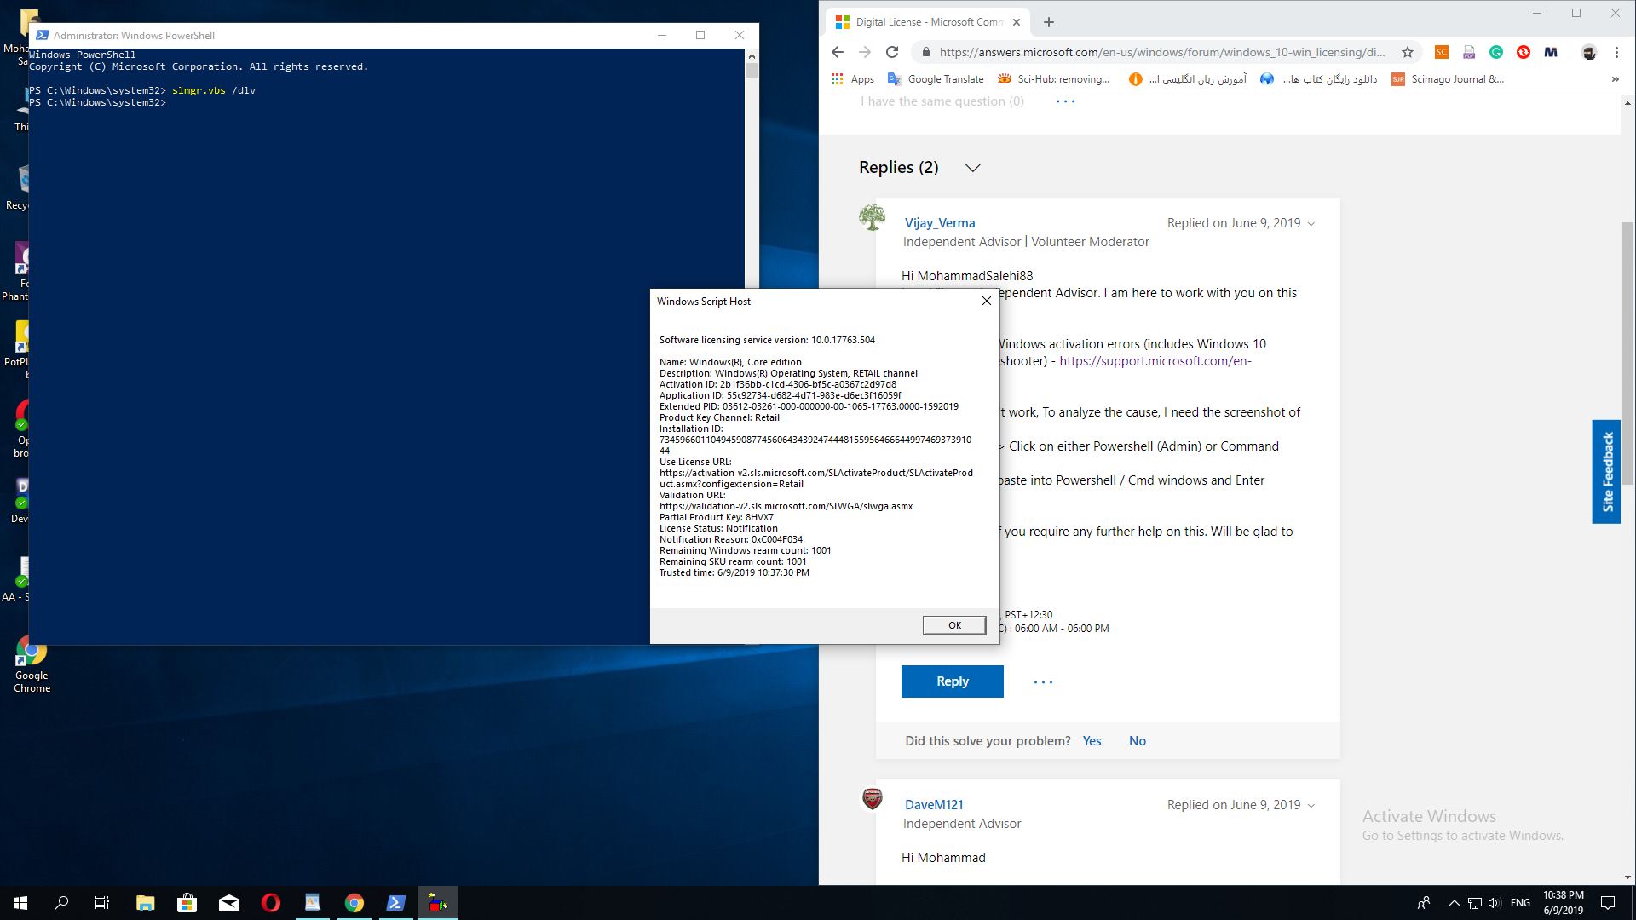Open the Sci-Hub bookmark
This screenshot has height=920, width=1636.
[1054, 79]
